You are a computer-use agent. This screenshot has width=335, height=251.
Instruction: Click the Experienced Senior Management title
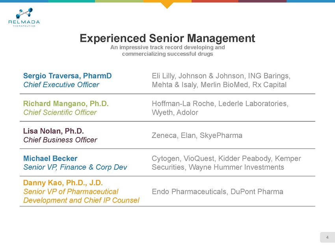coord(167,38)
